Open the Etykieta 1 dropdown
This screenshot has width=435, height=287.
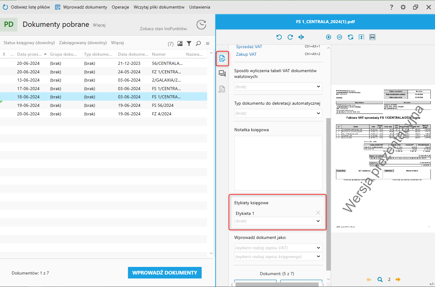pyautogui.click(x=278, y=221)
